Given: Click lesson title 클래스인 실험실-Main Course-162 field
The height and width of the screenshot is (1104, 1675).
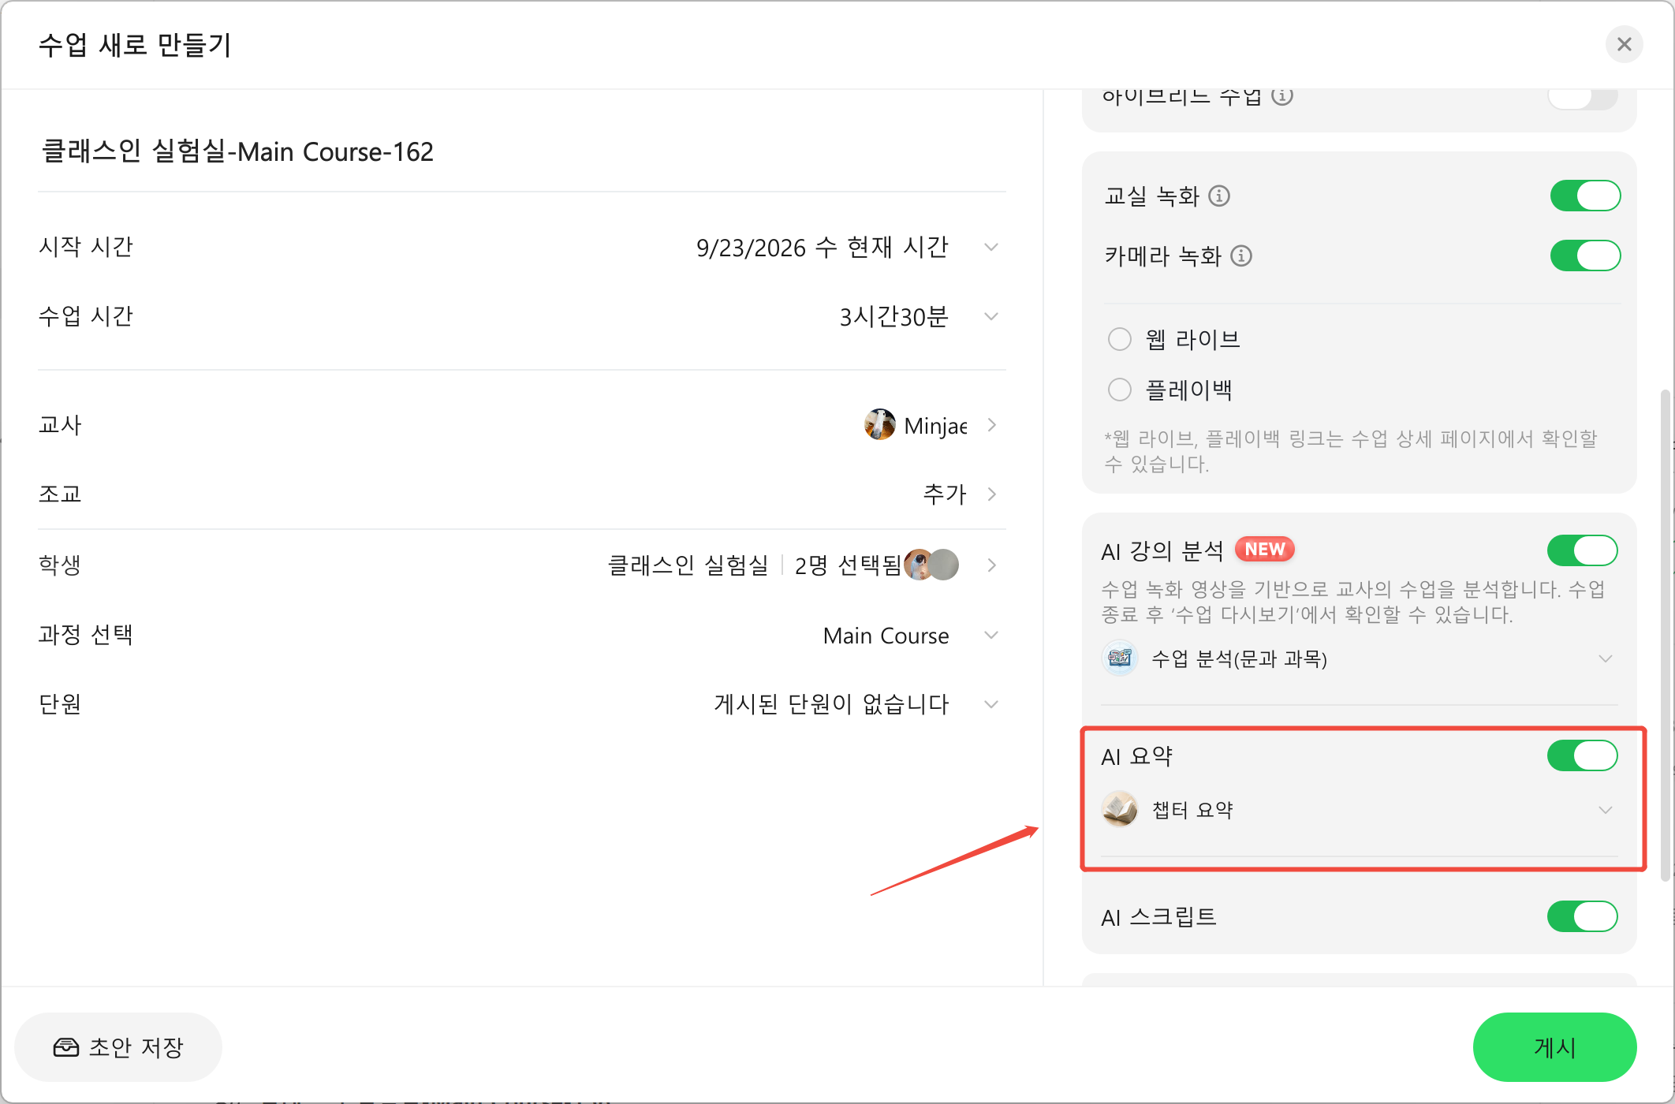Looking at the screenshot, I should [x=522, y=151].
